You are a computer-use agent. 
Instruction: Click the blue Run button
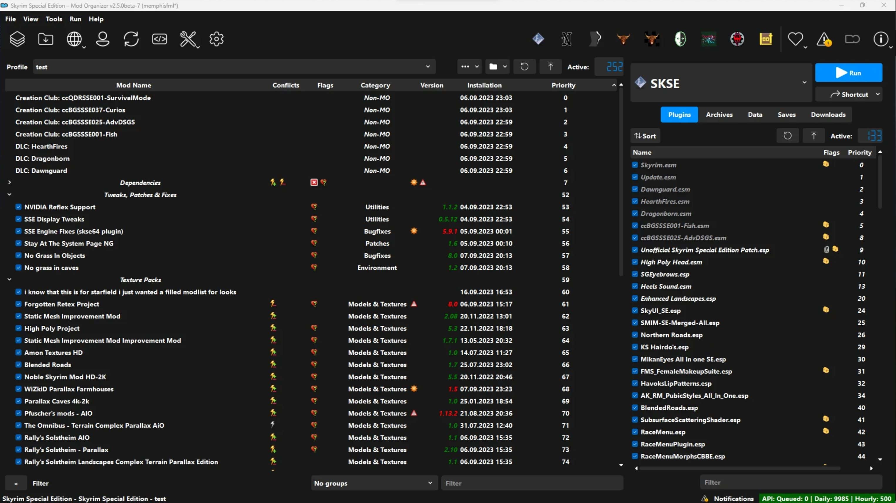pos(848,73)
